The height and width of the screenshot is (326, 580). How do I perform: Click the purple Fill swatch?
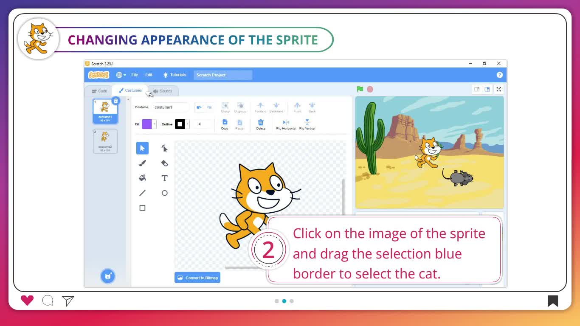(146, 124)
